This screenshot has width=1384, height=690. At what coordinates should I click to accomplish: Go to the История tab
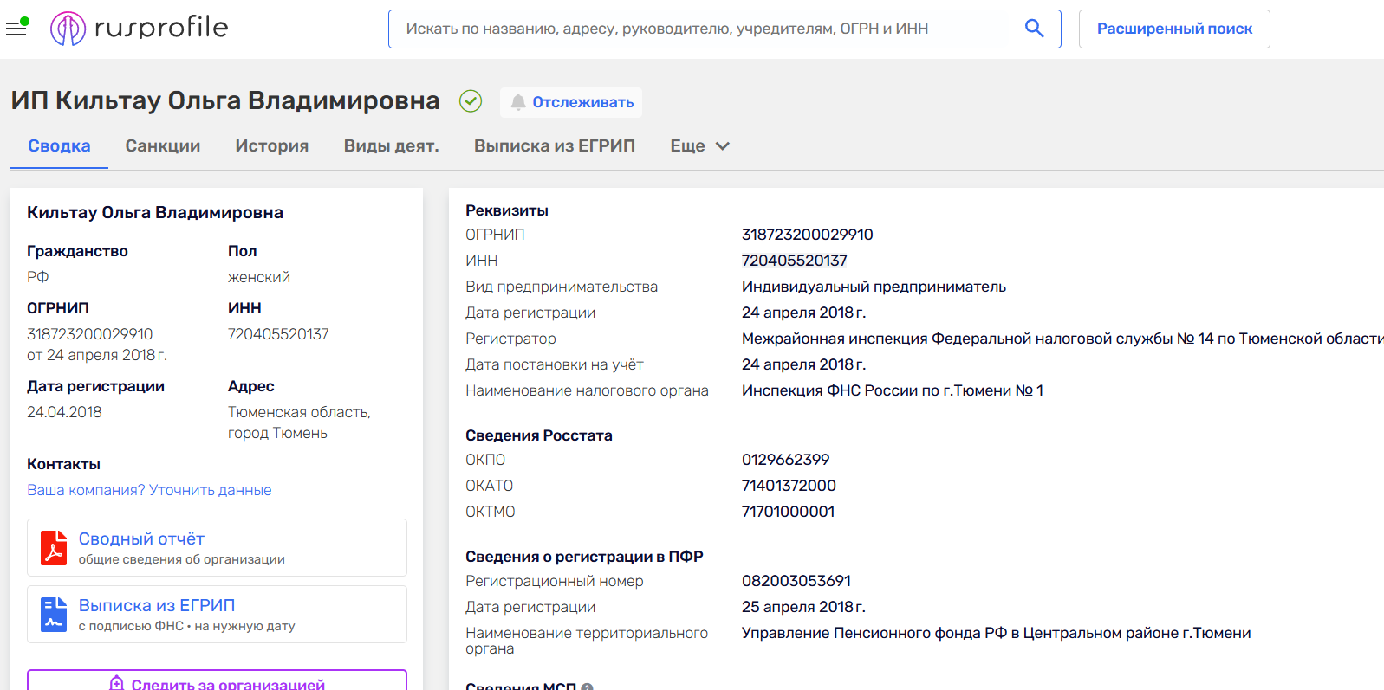click(x=272, y=146)
